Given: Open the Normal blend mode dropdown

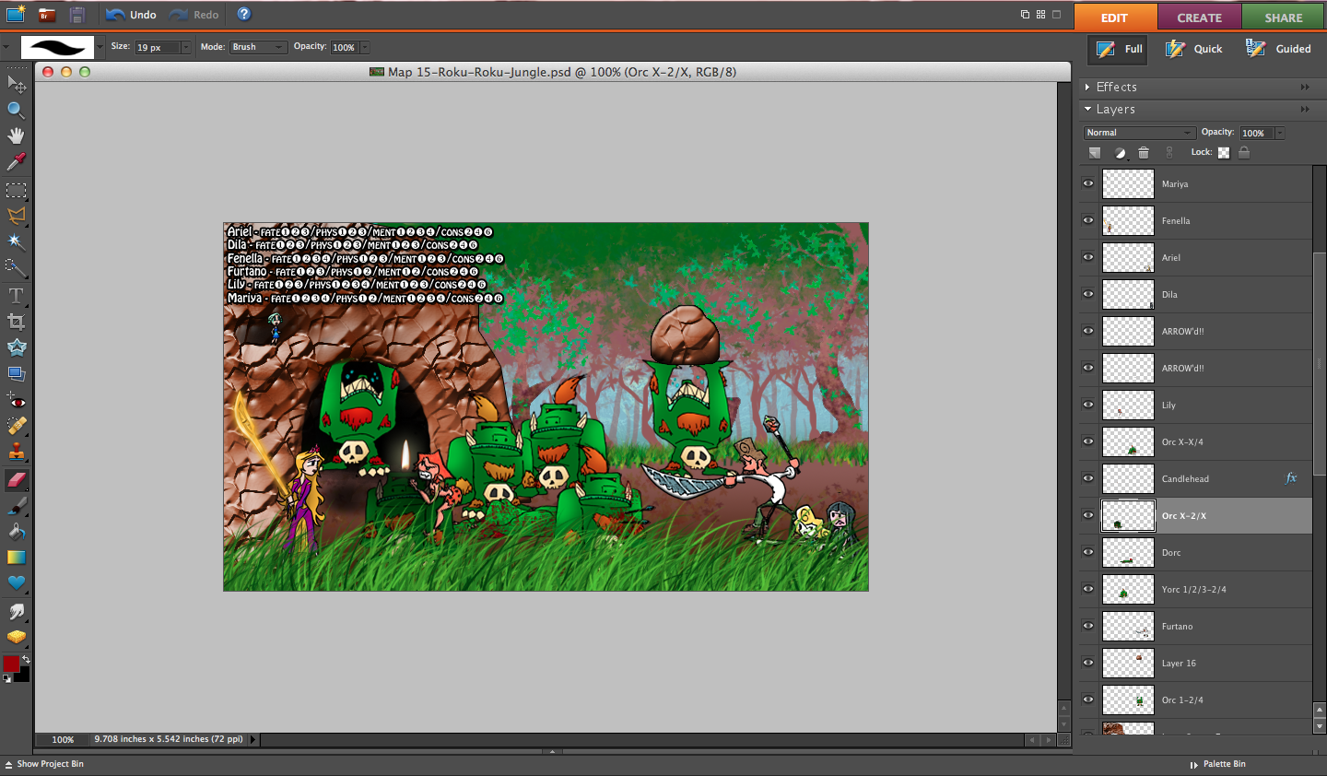Looking at the screenshot, I should coord(1139,133).
